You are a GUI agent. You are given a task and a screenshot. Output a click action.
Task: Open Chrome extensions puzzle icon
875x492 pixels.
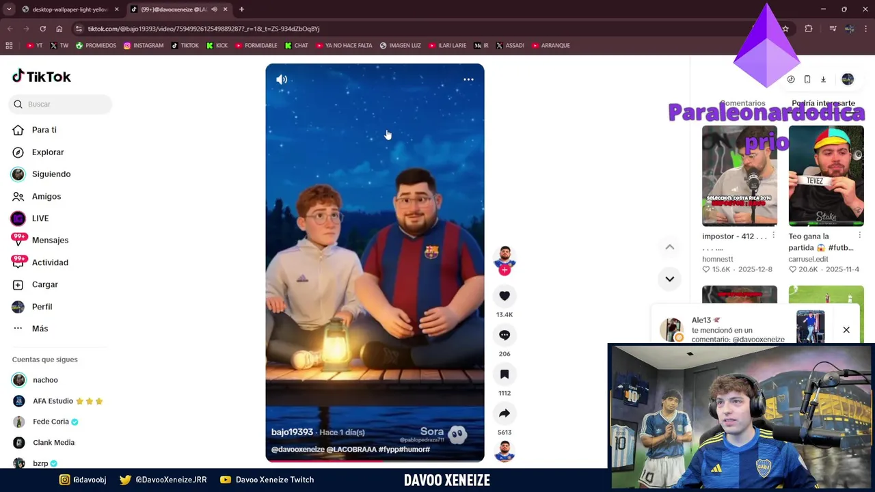809,29
